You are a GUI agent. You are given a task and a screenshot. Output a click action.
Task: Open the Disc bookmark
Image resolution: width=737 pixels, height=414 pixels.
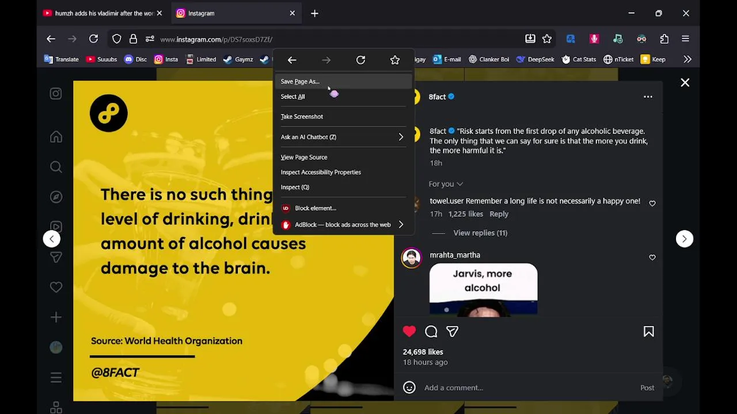[135, 59]
